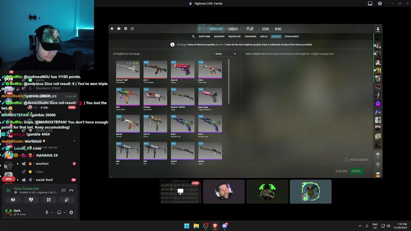The width and height of the screenshot is (411, 231).
Task: Select the Display filter
Action: pos(264,37)
